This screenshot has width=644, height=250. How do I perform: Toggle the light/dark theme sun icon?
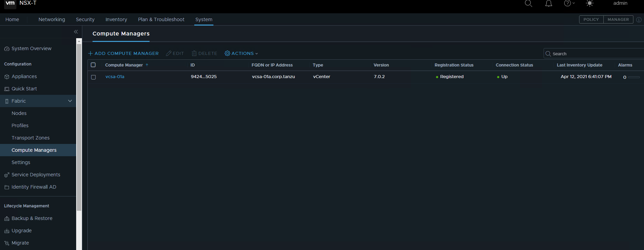pyautogui.click(x=589, y=3)
